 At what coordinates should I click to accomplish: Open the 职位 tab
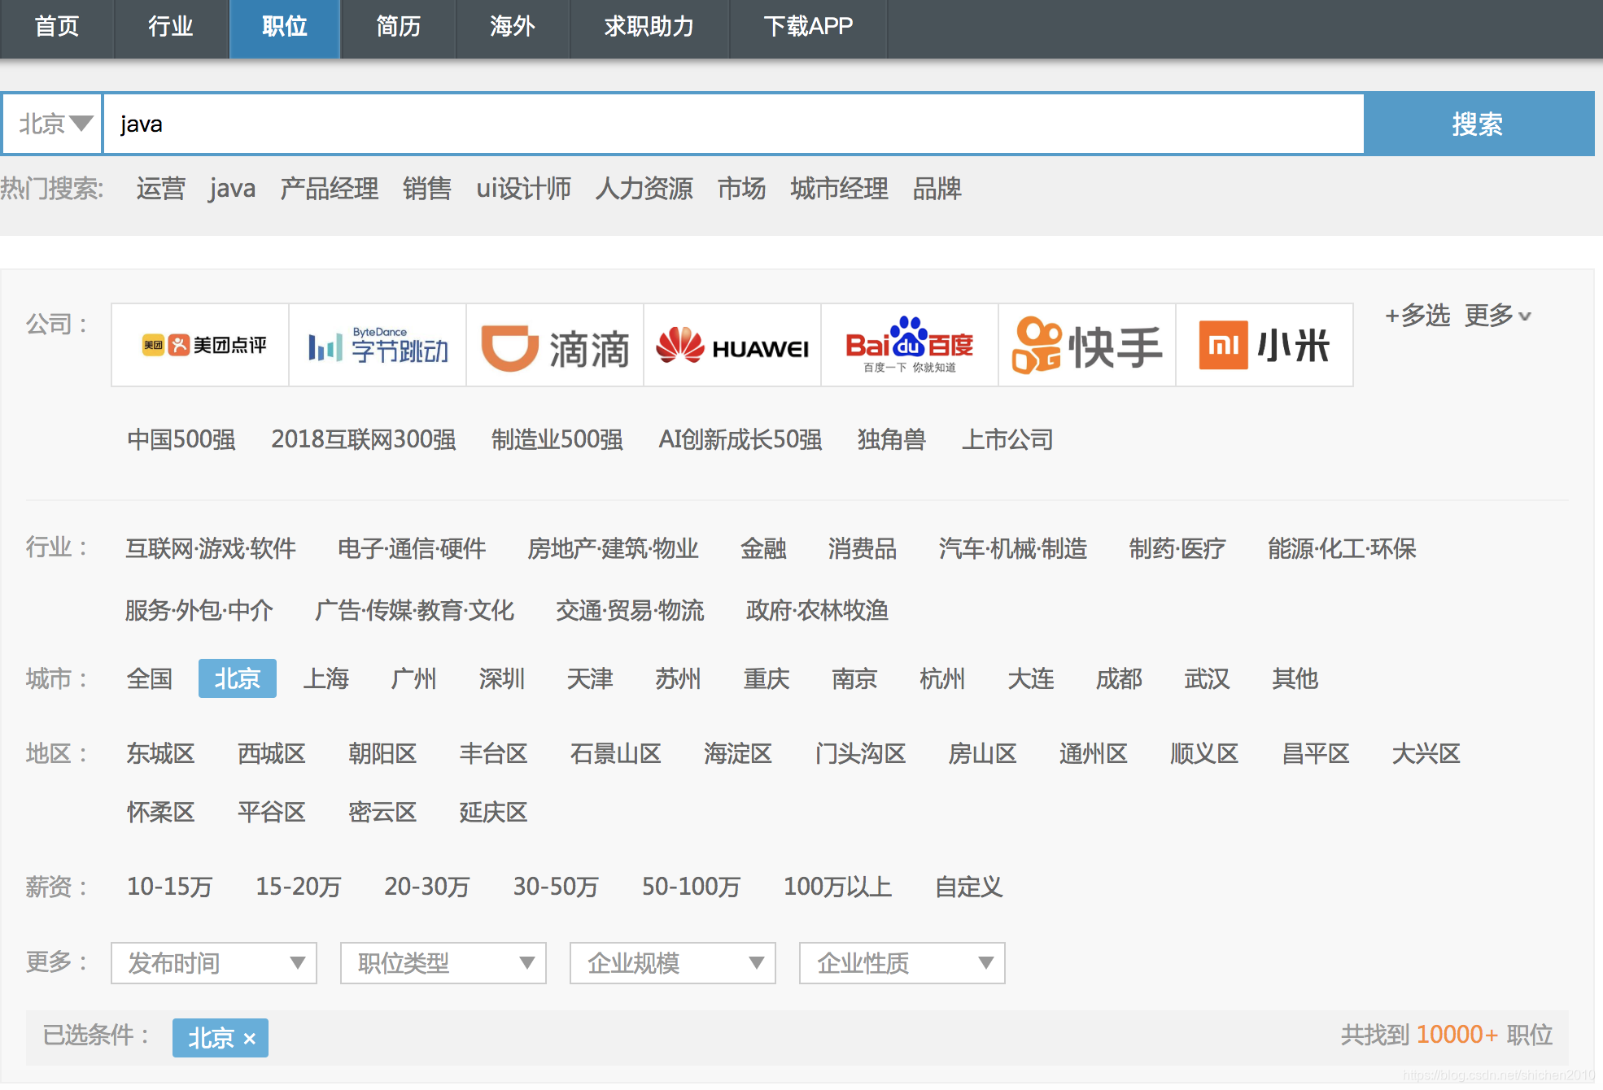pos(285,27)
